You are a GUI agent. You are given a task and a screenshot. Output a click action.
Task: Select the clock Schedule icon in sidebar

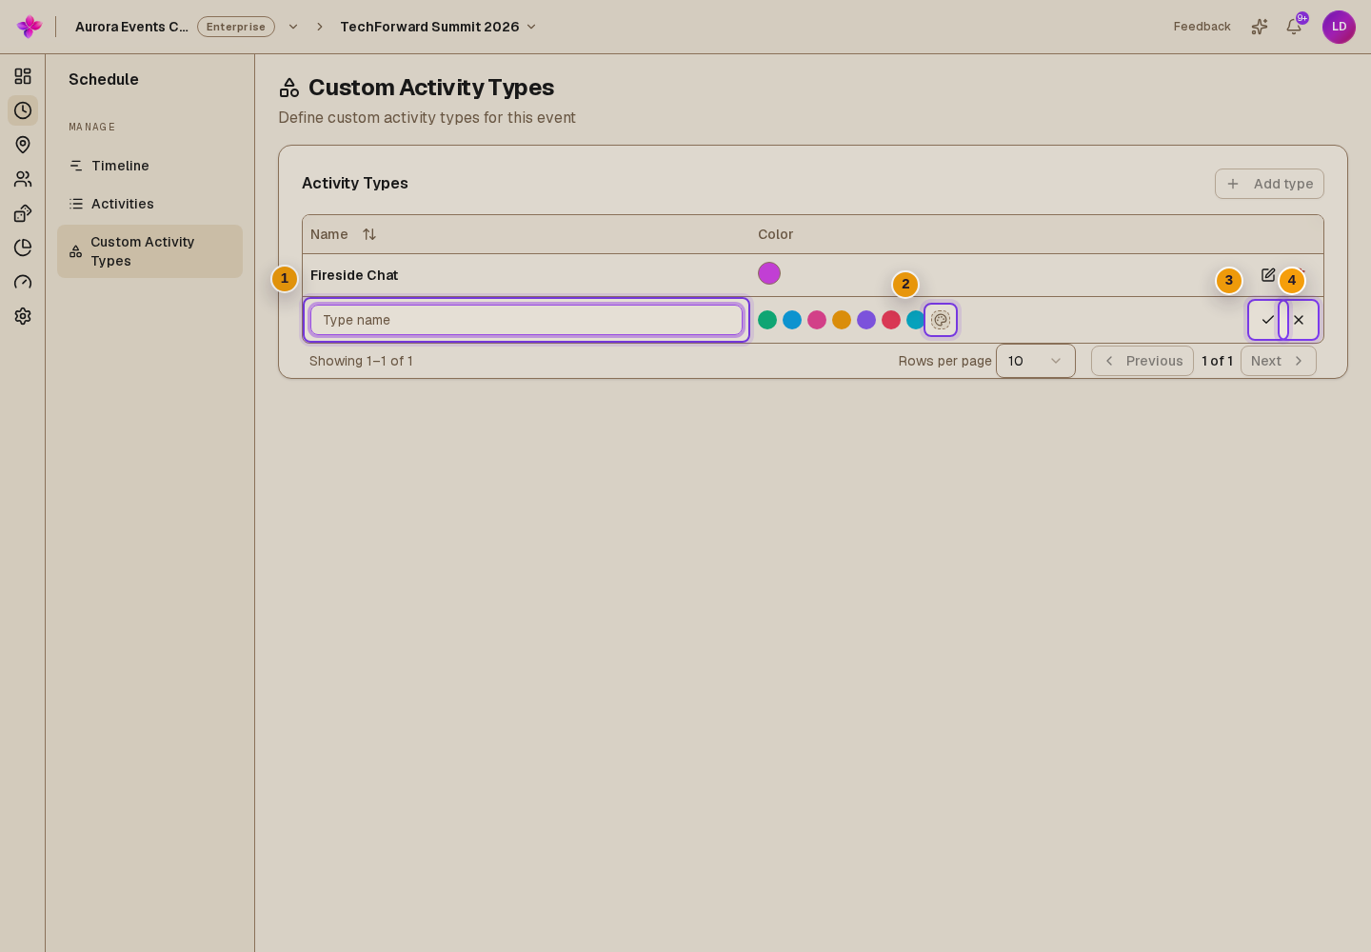(23, 110)
